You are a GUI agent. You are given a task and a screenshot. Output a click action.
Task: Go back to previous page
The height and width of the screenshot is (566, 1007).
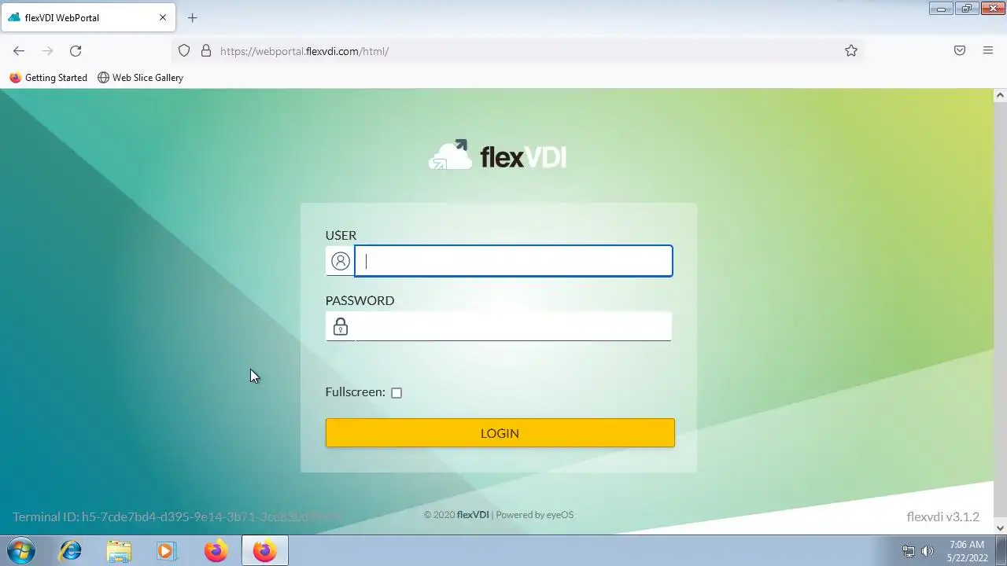[x=19, y=50]
